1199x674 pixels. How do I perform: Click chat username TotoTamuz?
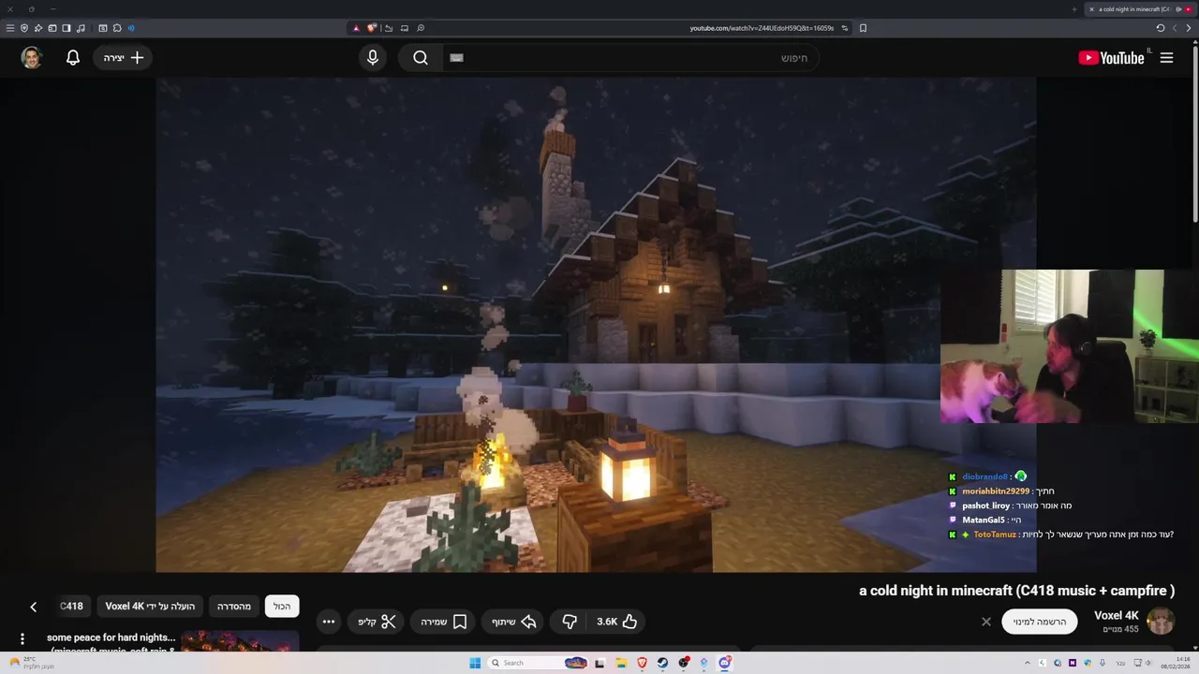pos(994,535)
